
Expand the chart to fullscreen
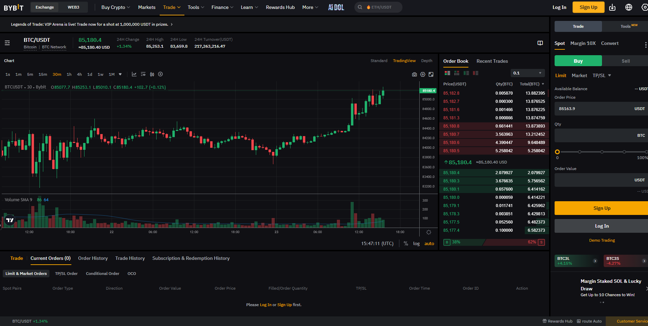click(431, 74)
